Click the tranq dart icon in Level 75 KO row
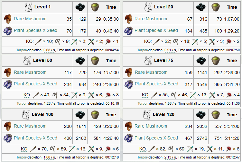242x163 pixels. (229, 95)
